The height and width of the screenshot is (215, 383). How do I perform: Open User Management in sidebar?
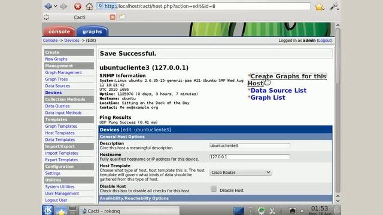(62, 193)
